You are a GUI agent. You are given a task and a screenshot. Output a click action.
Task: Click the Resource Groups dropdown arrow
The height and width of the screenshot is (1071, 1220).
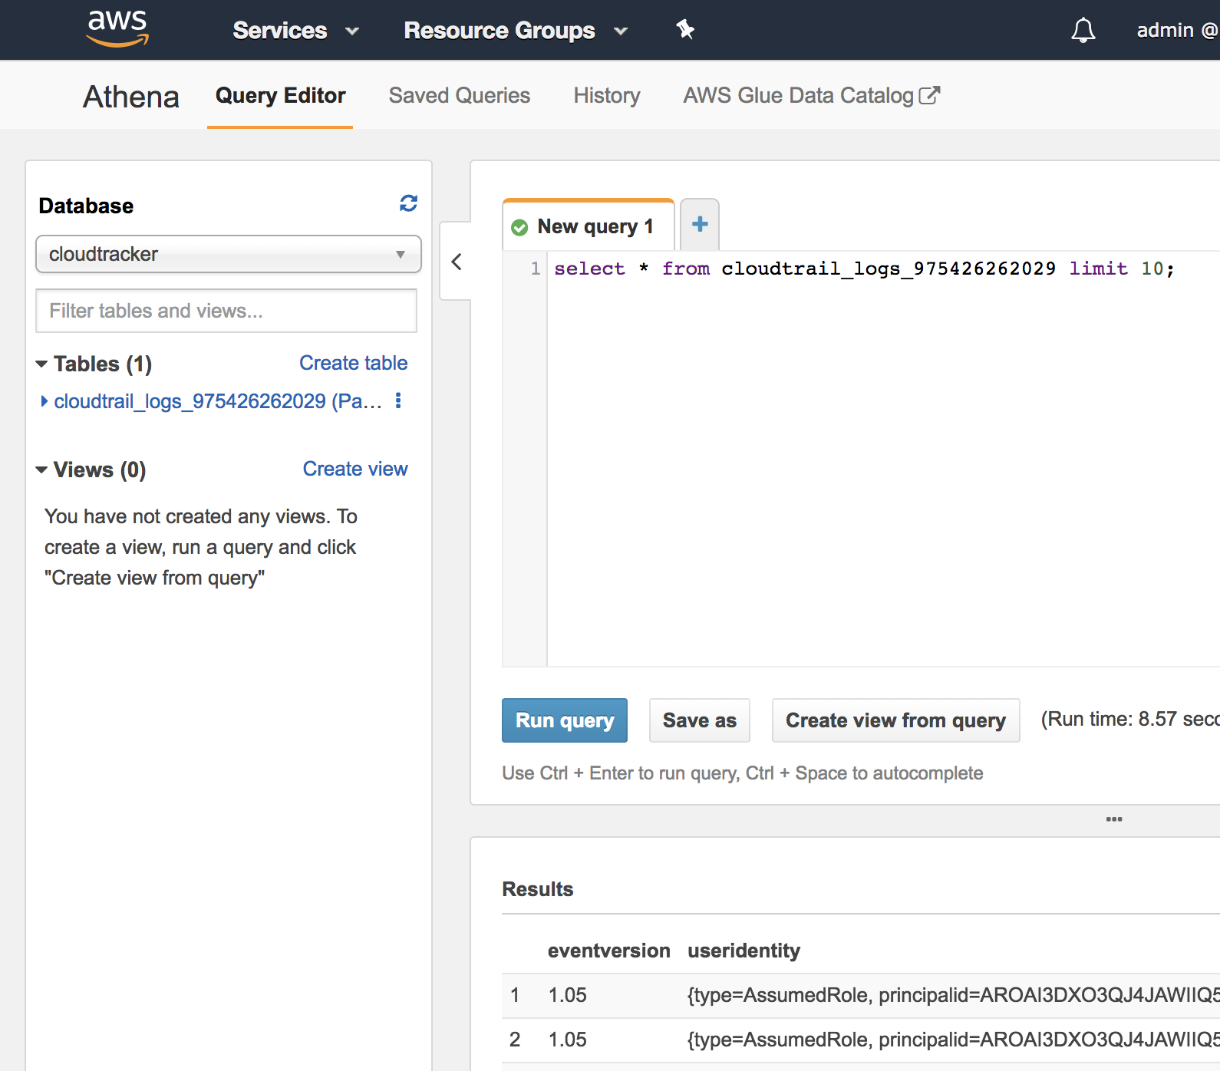tap(621, 31)
